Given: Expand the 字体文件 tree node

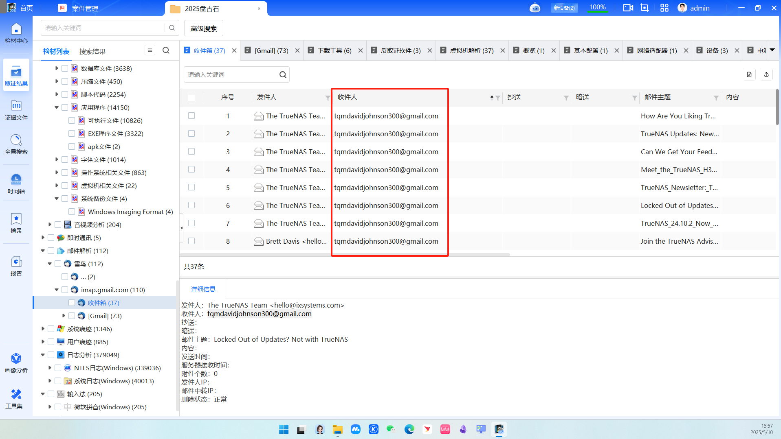Looking at the screenshot, I should (57, 159).
